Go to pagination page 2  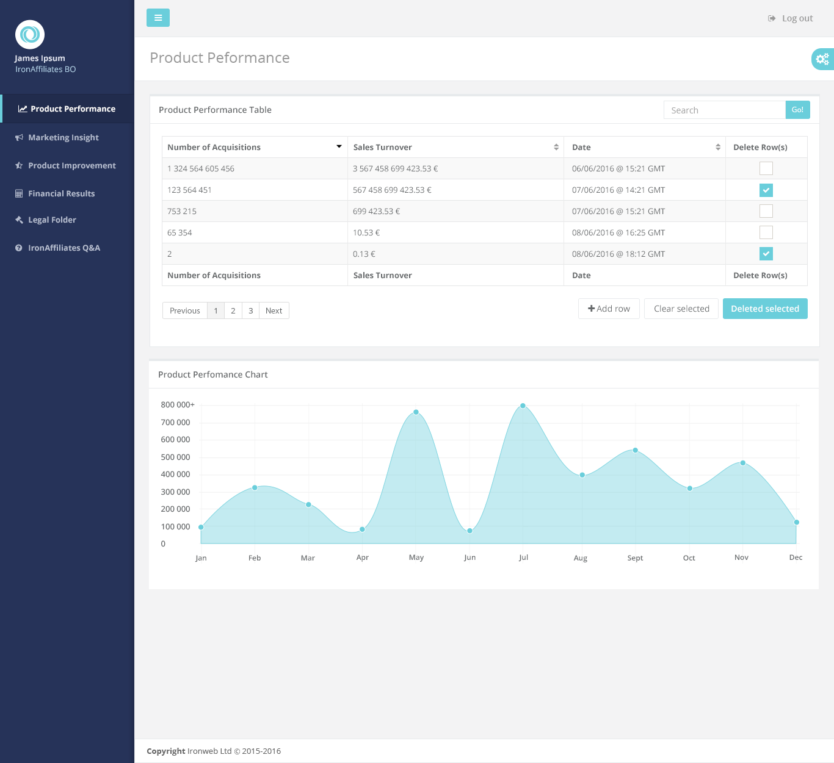pyautogui.click(x=233, y=311)
